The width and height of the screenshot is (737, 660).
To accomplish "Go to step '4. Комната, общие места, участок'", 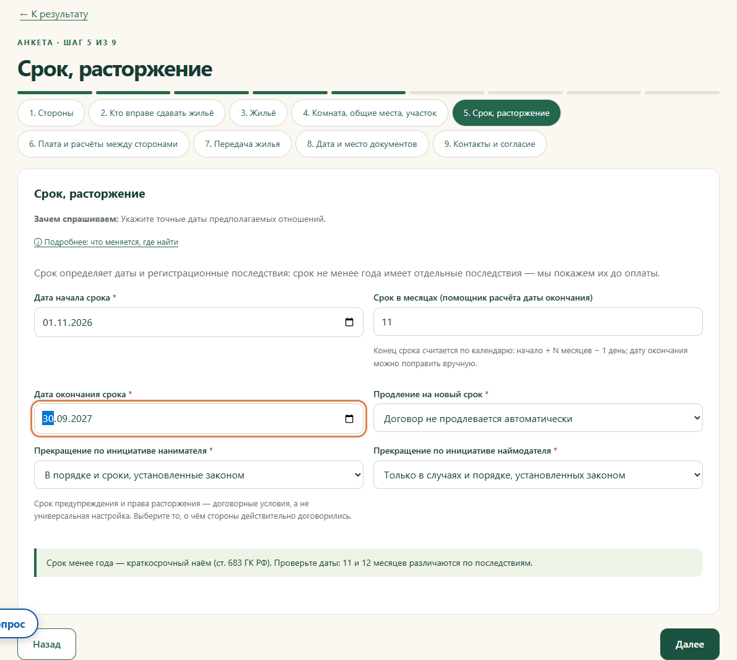I will pos(370,113).
